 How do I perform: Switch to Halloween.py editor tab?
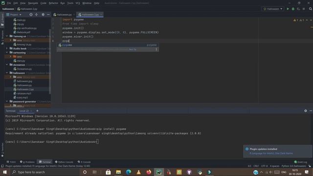click(64, 15)
